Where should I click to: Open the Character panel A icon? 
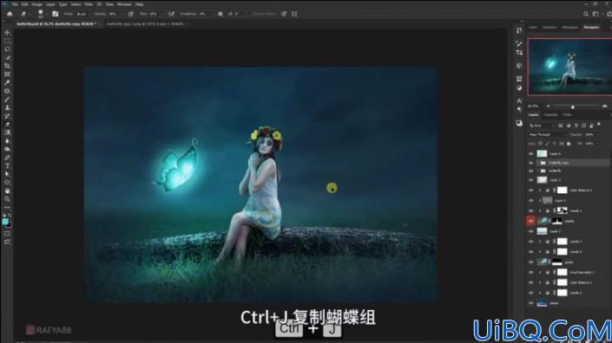pyautogui.click(x=519, y=100)
